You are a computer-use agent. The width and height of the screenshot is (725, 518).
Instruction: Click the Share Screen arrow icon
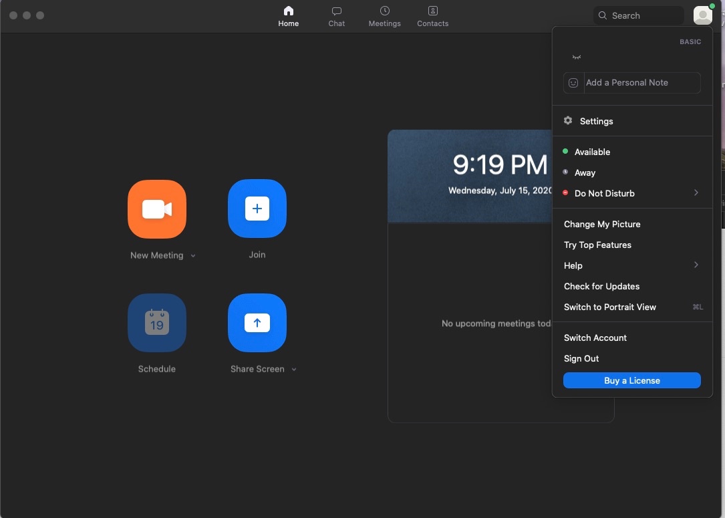257,323
